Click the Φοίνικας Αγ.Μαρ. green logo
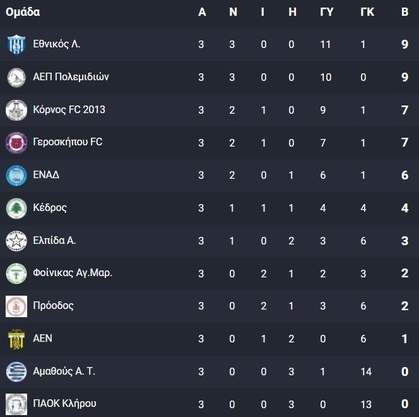The image size is (419, 417). 16,274
